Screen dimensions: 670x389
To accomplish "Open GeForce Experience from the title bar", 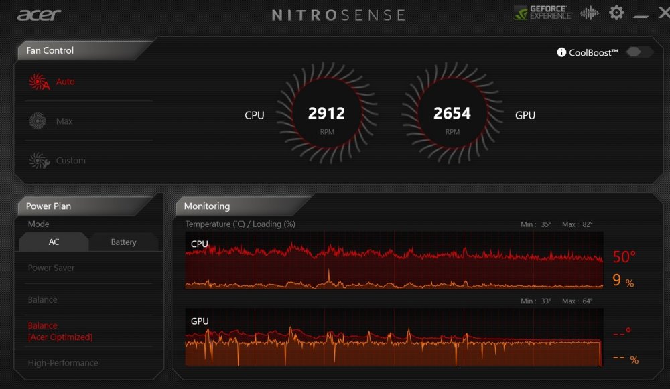I will (542, 13).
